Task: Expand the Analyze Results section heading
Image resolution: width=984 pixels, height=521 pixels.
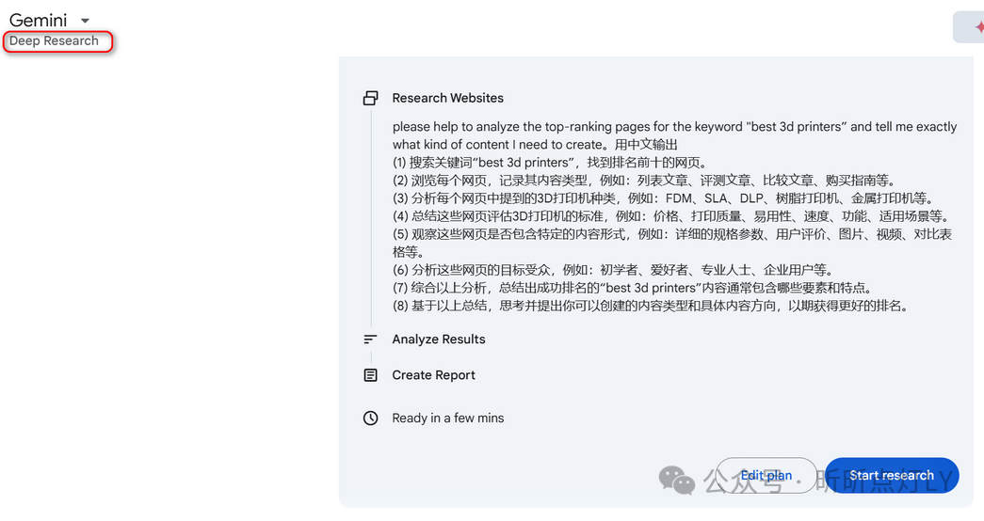Action: pos(439,339)
